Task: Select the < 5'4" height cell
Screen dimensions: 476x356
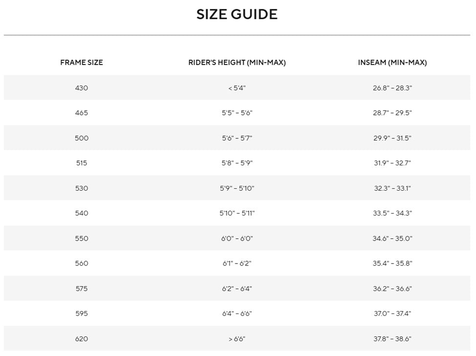Action: point(237,88)
